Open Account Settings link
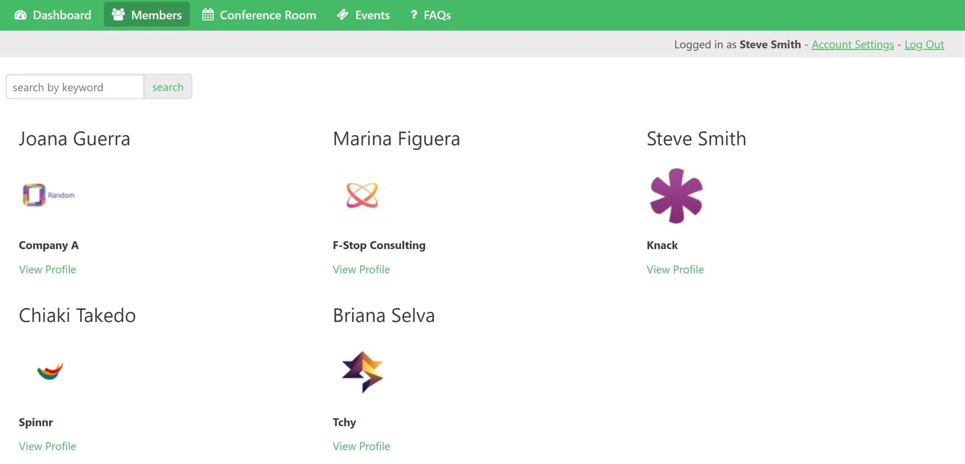 point(852,44)
